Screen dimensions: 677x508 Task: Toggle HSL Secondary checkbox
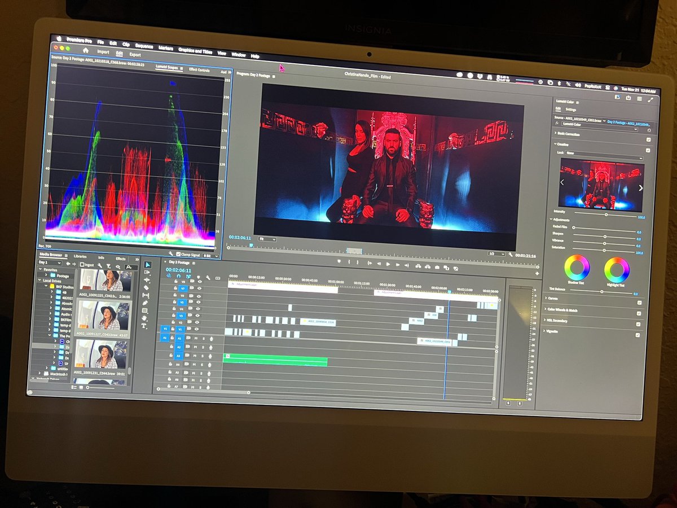tap(638, 324)
